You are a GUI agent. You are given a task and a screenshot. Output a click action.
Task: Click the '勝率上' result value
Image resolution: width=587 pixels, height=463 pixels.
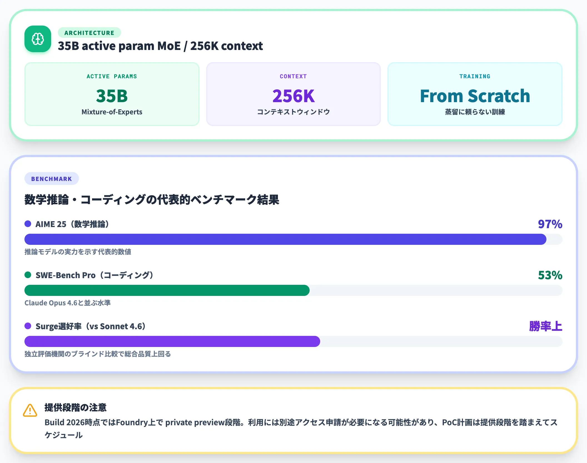pos(546,326)
